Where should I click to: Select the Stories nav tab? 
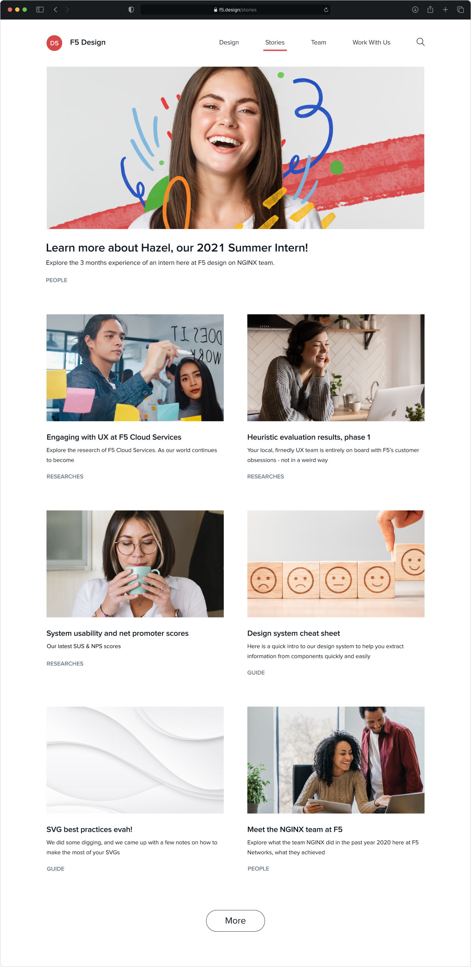(x=275, y=42)
